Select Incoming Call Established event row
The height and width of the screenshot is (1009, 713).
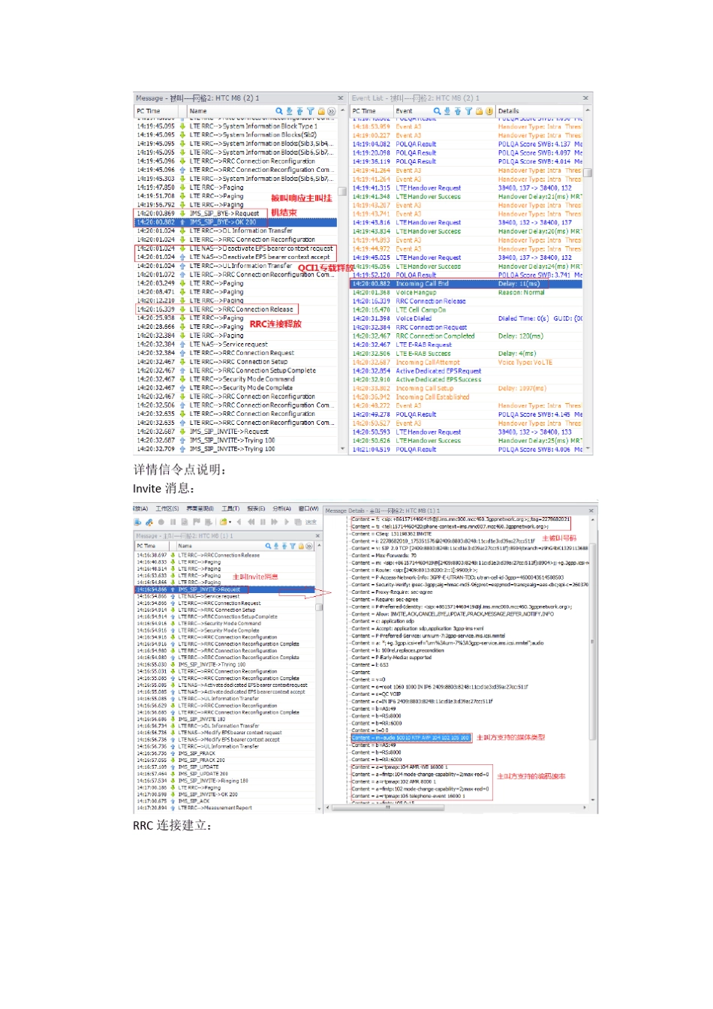[x=467, y=397]
